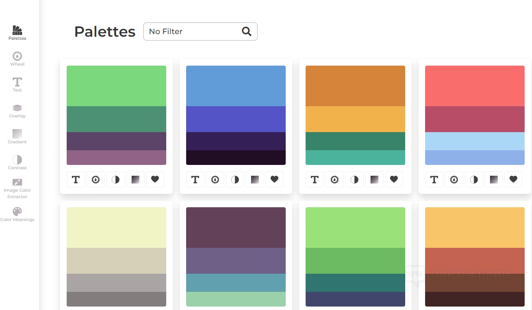Open the Color Meanings page
This screenshot has height=310, width=532.
[17, 214]
